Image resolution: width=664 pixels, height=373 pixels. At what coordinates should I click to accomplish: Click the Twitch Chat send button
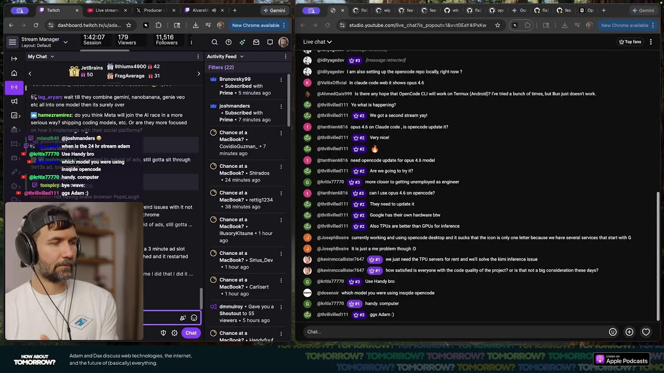coord(191,333)
